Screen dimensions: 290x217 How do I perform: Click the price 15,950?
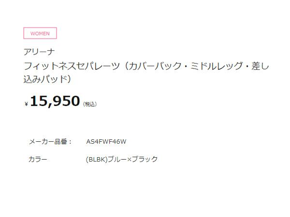(x=55, y=101)
